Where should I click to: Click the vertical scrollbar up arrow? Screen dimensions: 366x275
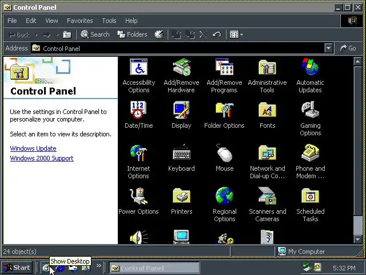pyautogui.click(x=357, y=61)
